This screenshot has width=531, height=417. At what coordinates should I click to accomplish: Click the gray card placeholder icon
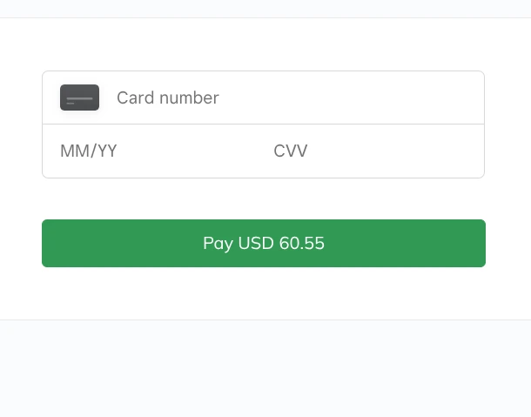pyautogui.click(x=79, y=98)
